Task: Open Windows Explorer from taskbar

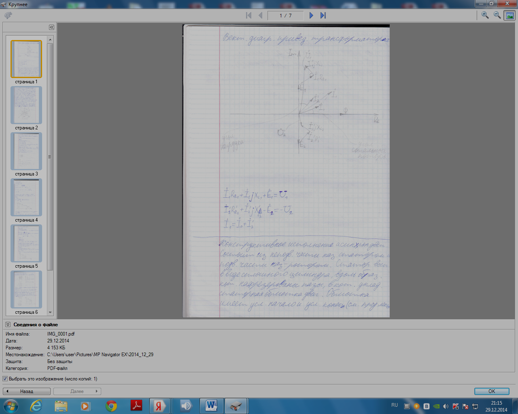Action: [61, 406]
